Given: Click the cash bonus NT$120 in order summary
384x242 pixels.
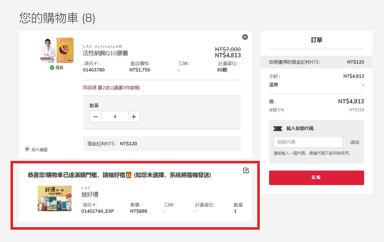Looking at the screenshot, I should click(356, 62).
